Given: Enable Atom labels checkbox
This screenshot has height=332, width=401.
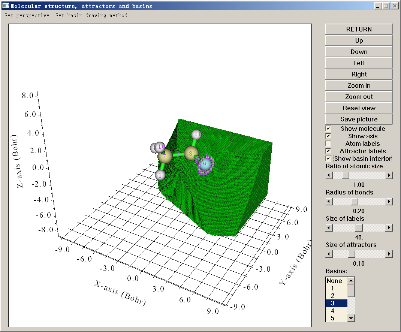Looking at the screenshot, I should 328,144.
